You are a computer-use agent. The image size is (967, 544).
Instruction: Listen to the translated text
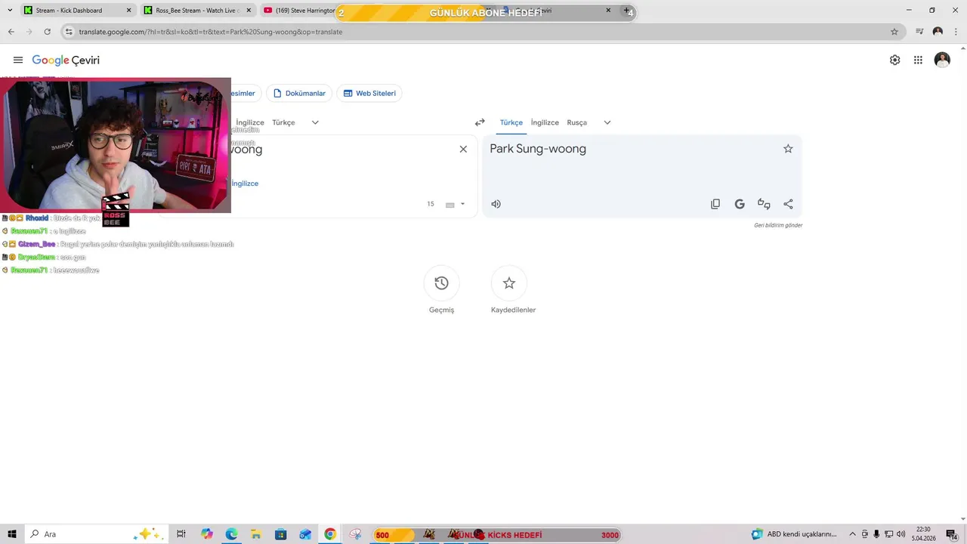(496, 204)
